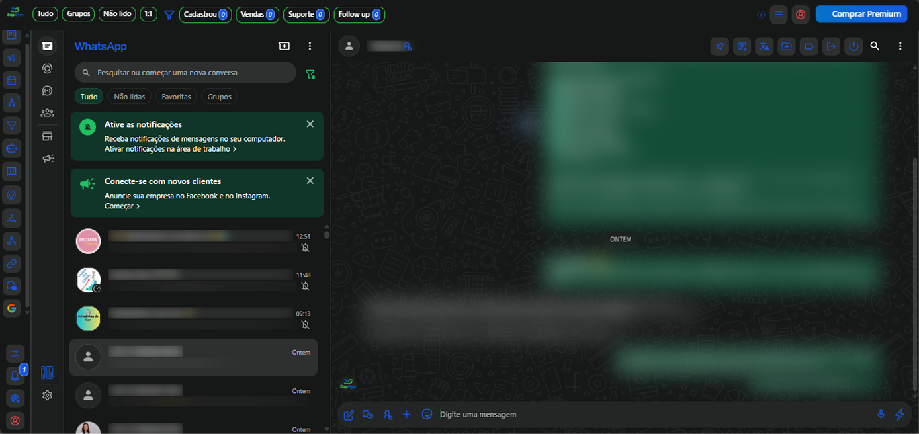Open the Suporte tab
The width and height of the screenshot is (919, 434).
(x=306, y=14)
